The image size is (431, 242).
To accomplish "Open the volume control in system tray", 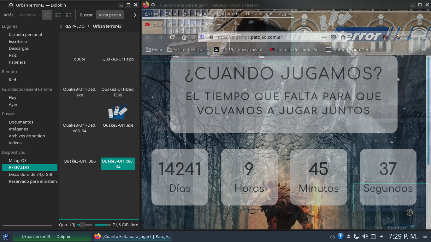I will click(x=365, y=236).
